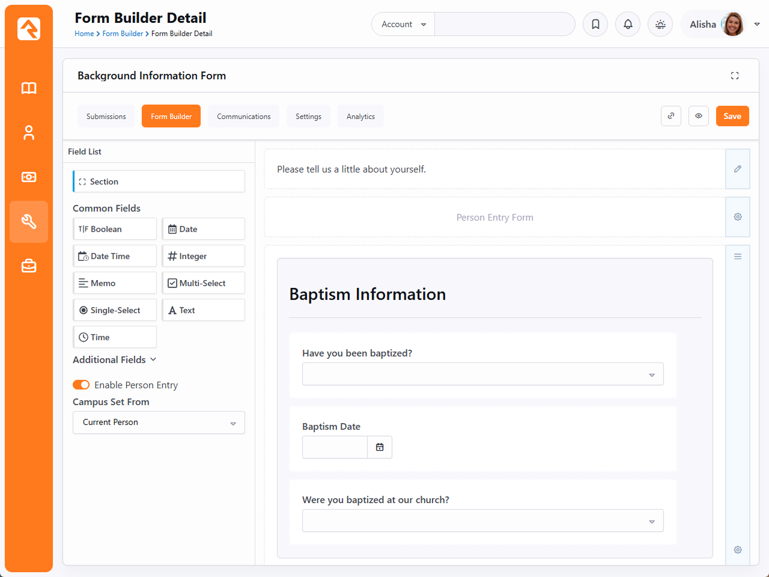The height and width of the screenshot is (577, 769).
Task: Click the Baptism Date input field
Action: click(335, 447)
